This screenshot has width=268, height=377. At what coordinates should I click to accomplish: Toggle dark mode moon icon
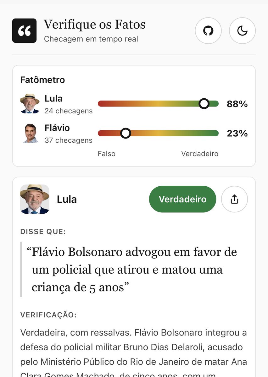pos(242,30)
